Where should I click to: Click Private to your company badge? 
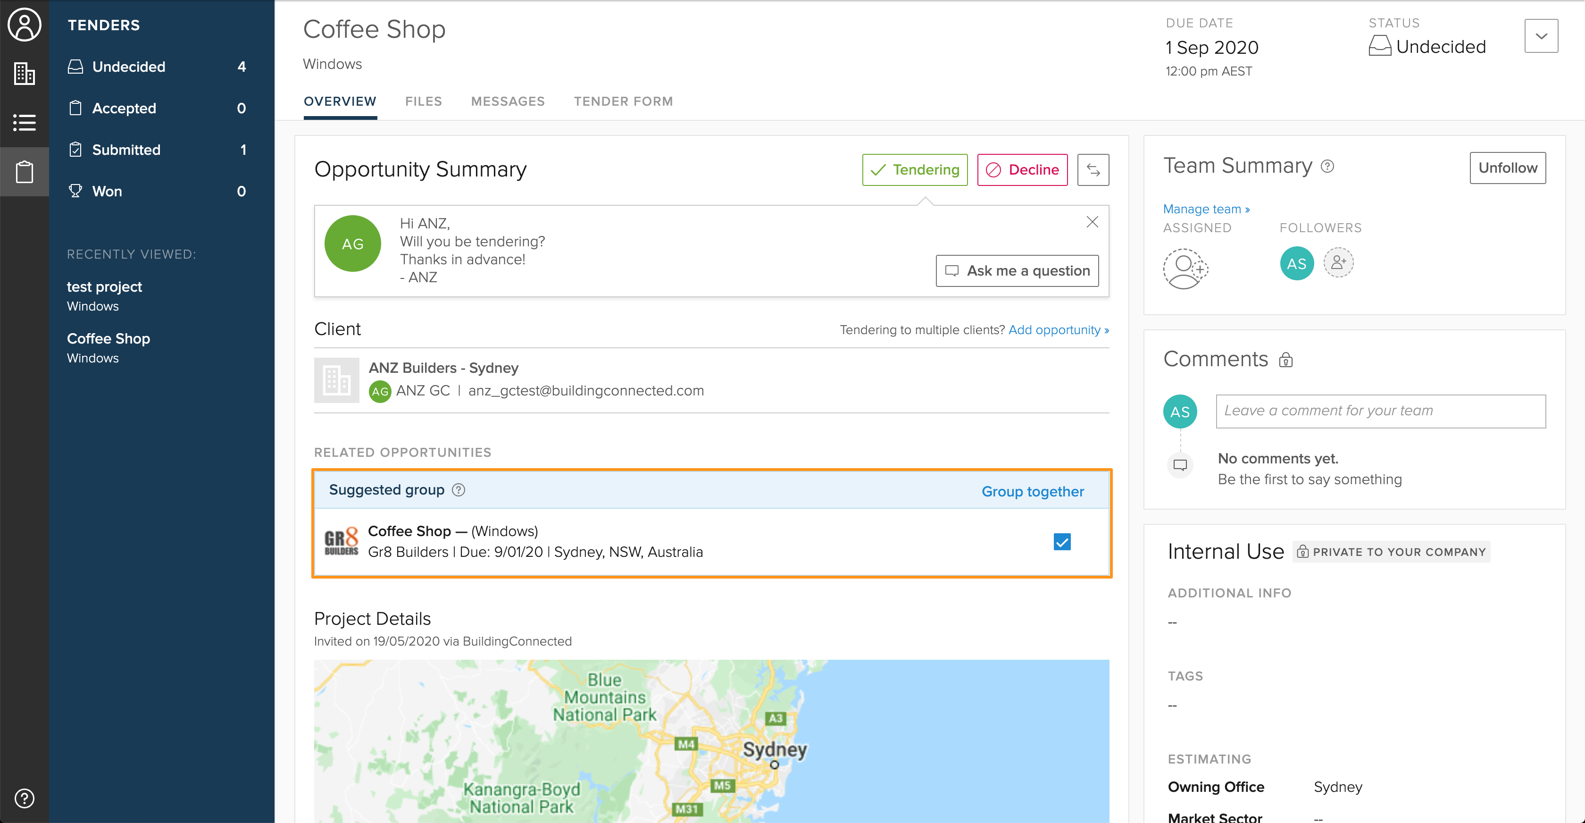tap(1391, 552)
